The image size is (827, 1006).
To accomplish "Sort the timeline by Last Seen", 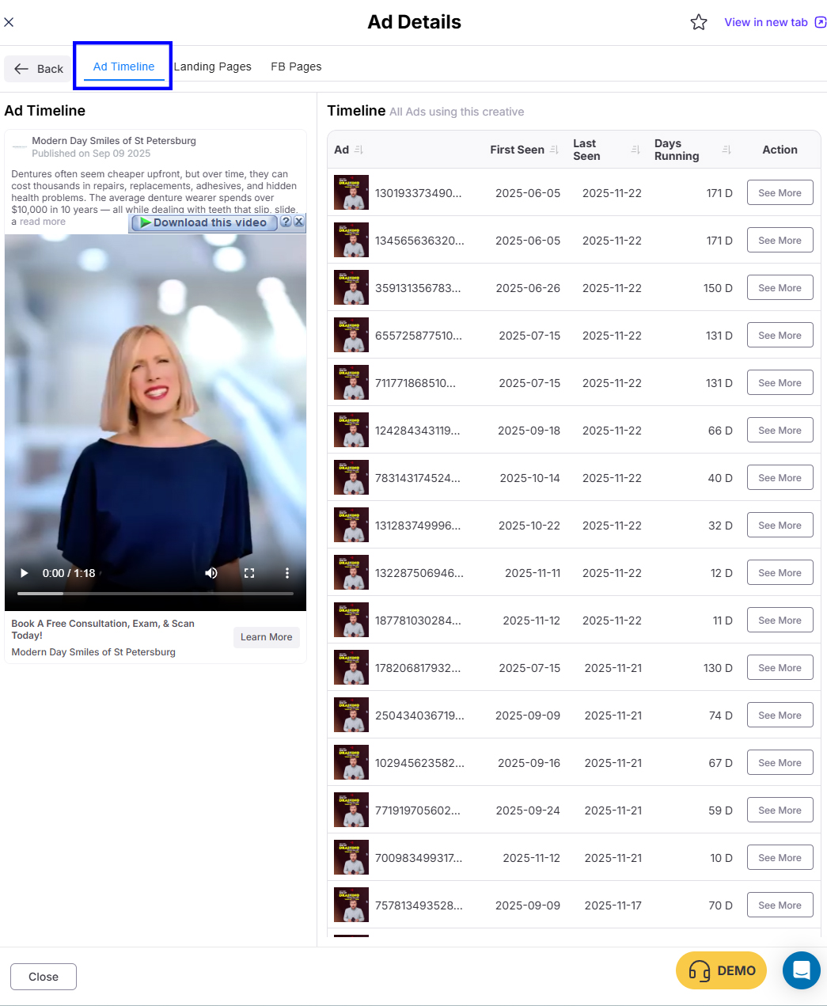I will pos(635,150).
